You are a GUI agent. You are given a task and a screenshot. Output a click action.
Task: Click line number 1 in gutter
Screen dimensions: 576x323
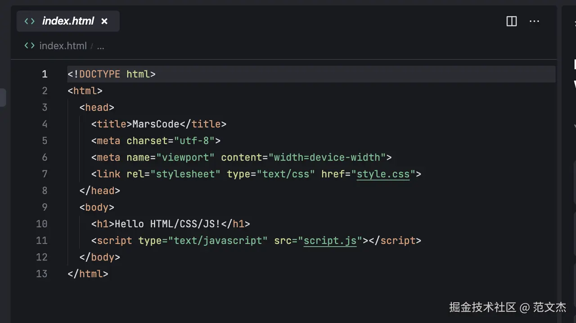(44, 74)
